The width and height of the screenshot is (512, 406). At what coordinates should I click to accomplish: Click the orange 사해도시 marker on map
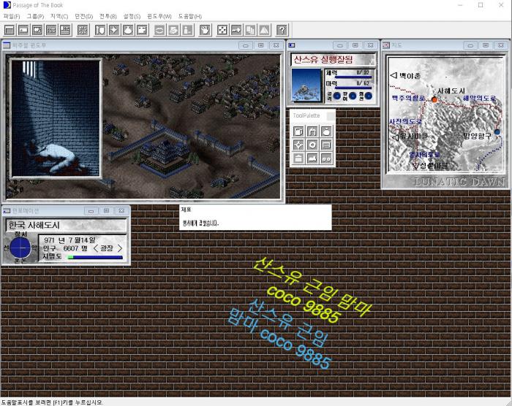[434, 100]
